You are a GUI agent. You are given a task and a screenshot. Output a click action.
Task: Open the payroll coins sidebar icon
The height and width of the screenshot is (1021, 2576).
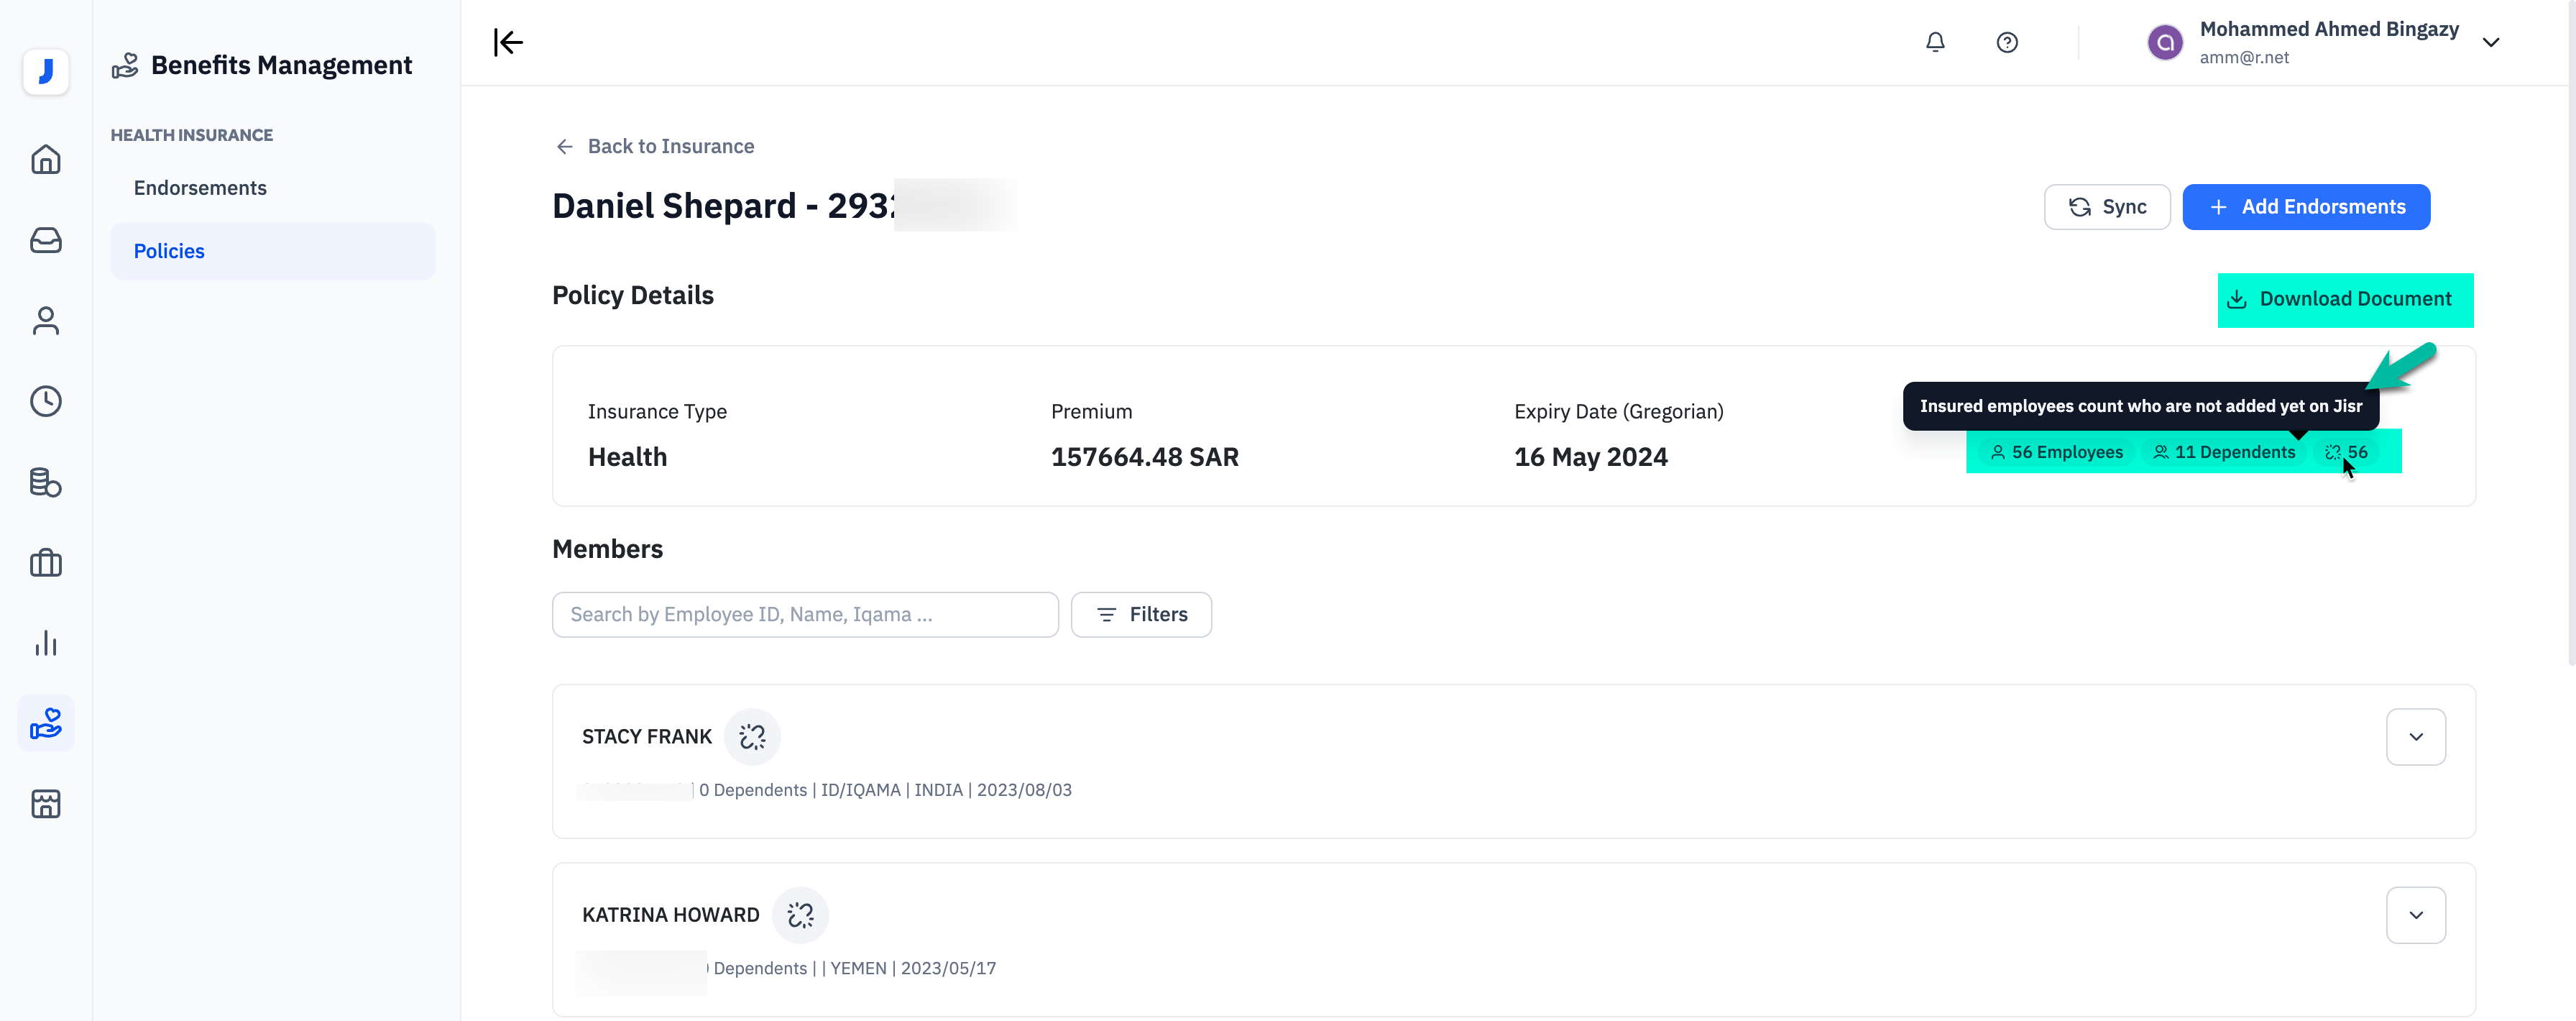point(46,482)
